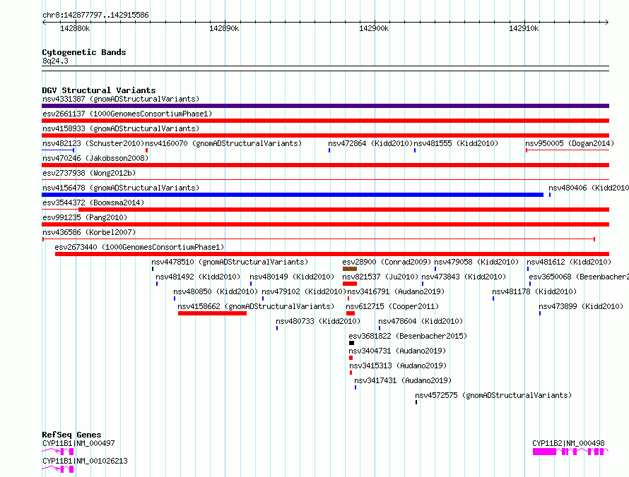Viewport: 629px width, 477px height.
Task: Click nsv4160070 gnomADStructuralVariants label
Action: click(223, 143)
